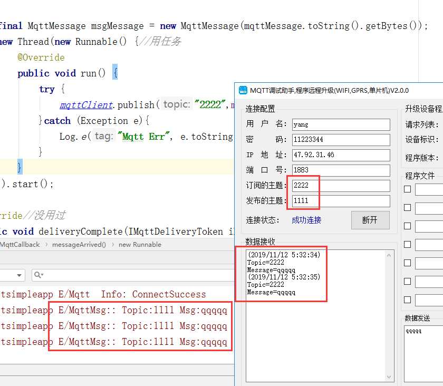Screen dimensions: 443x386
Task: Click the 断开 disconnect button
Action: coord(370,220)
